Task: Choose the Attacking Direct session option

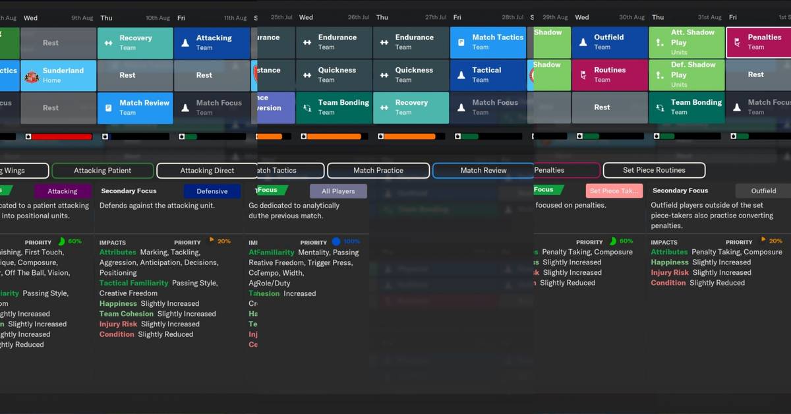Action: click(207, 171)
